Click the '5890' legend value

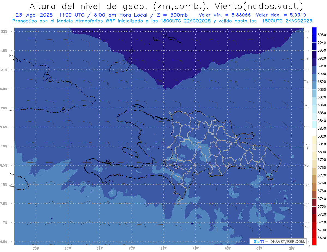322,82
